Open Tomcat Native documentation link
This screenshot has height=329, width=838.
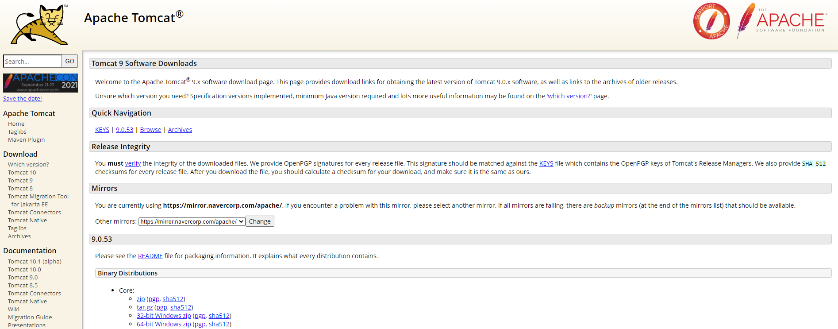tap(27, 301)
